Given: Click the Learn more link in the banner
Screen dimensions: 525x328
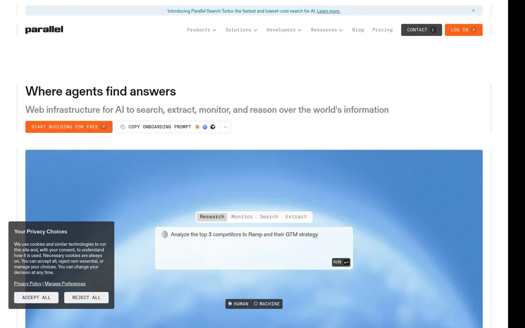Looking at the screenshot, I should 329,11.
